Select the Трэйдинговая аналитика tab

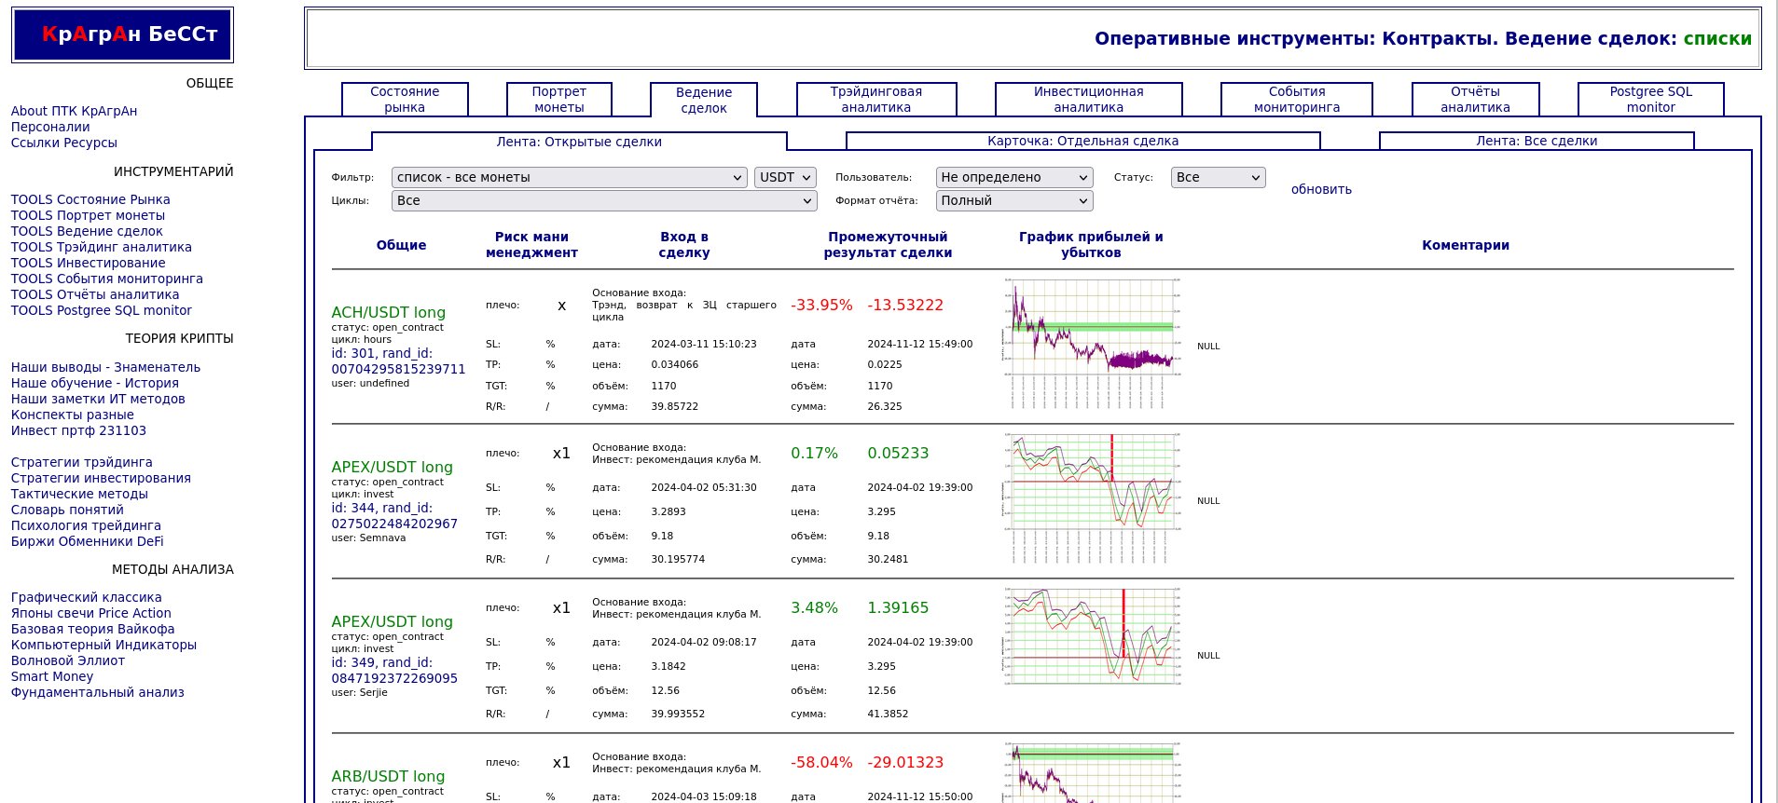(x=875, y=100)
